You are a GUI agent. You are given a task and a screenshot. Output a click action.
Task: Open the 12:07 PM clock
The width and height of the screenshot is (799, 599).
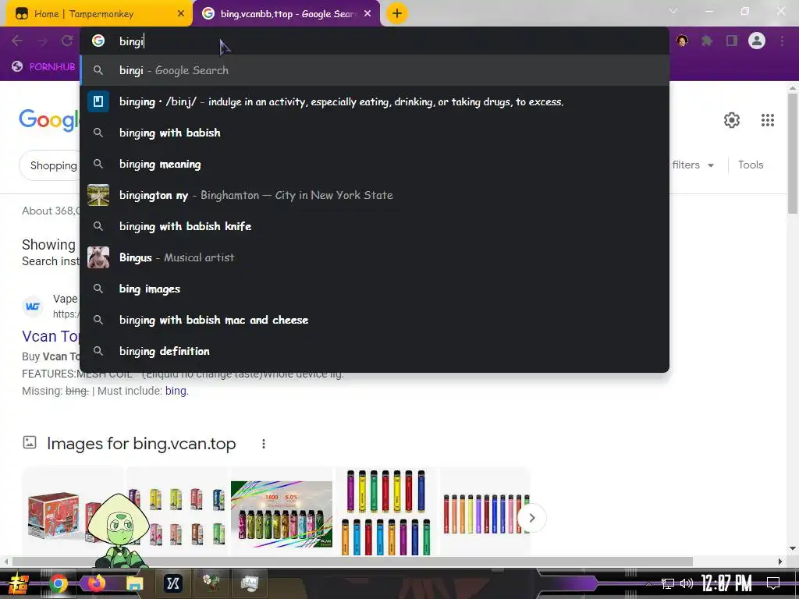pos(726,583)
